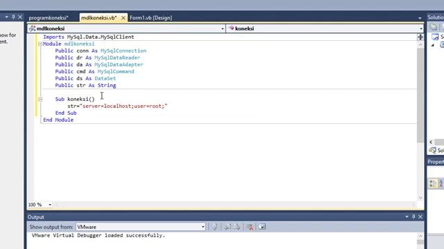444x249 pixels.
Task: Click the Categorized view icon in Properties
Action: [x=433, y=183]
